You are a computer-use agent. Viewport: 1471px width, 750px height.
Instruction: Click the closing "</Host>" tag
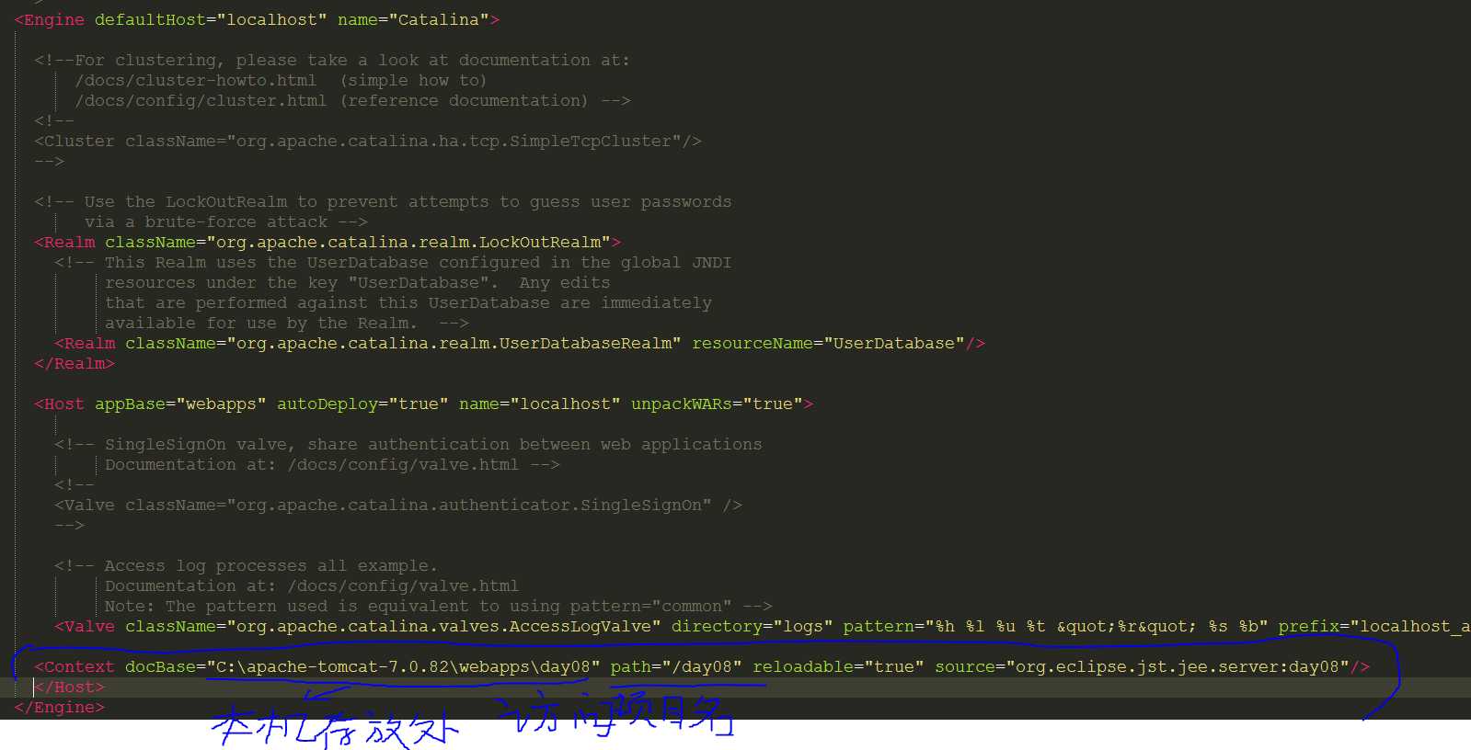click(70, 687)
